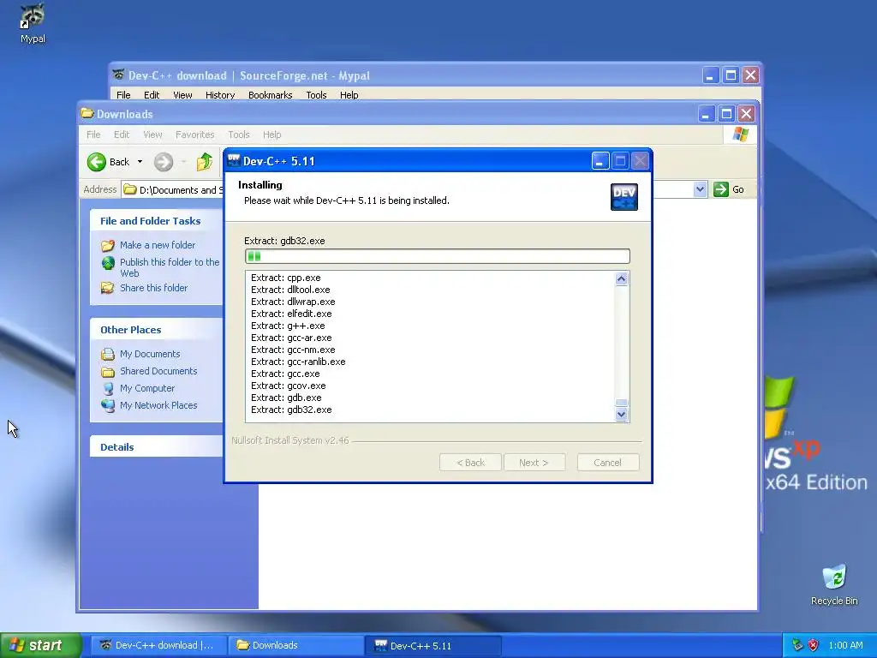Screen dimensions: 877x658
Task: Open Shared Documents link
Action: [158, 371]
